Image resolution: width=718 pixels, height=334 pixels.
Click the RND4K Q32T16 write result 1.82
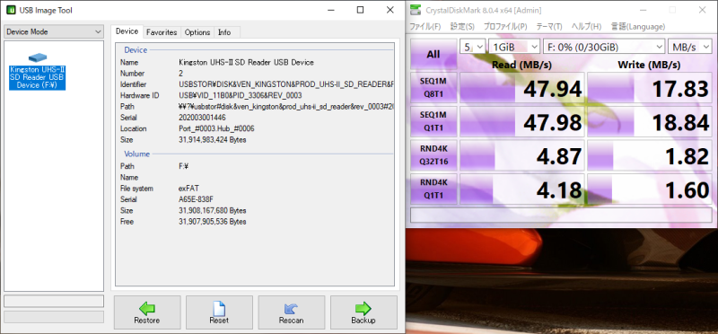[x=649, y=155]
